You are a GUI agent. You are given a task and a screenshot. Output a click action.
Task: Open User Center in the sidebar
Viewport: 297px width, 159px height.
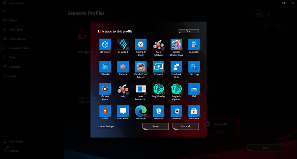(16, 142)
